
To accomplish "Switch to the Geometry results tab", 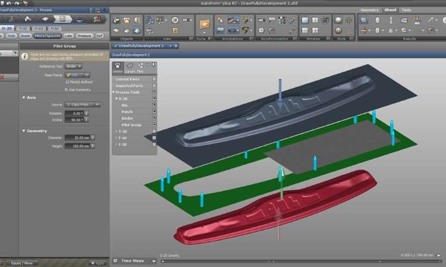I will [369, 10].
